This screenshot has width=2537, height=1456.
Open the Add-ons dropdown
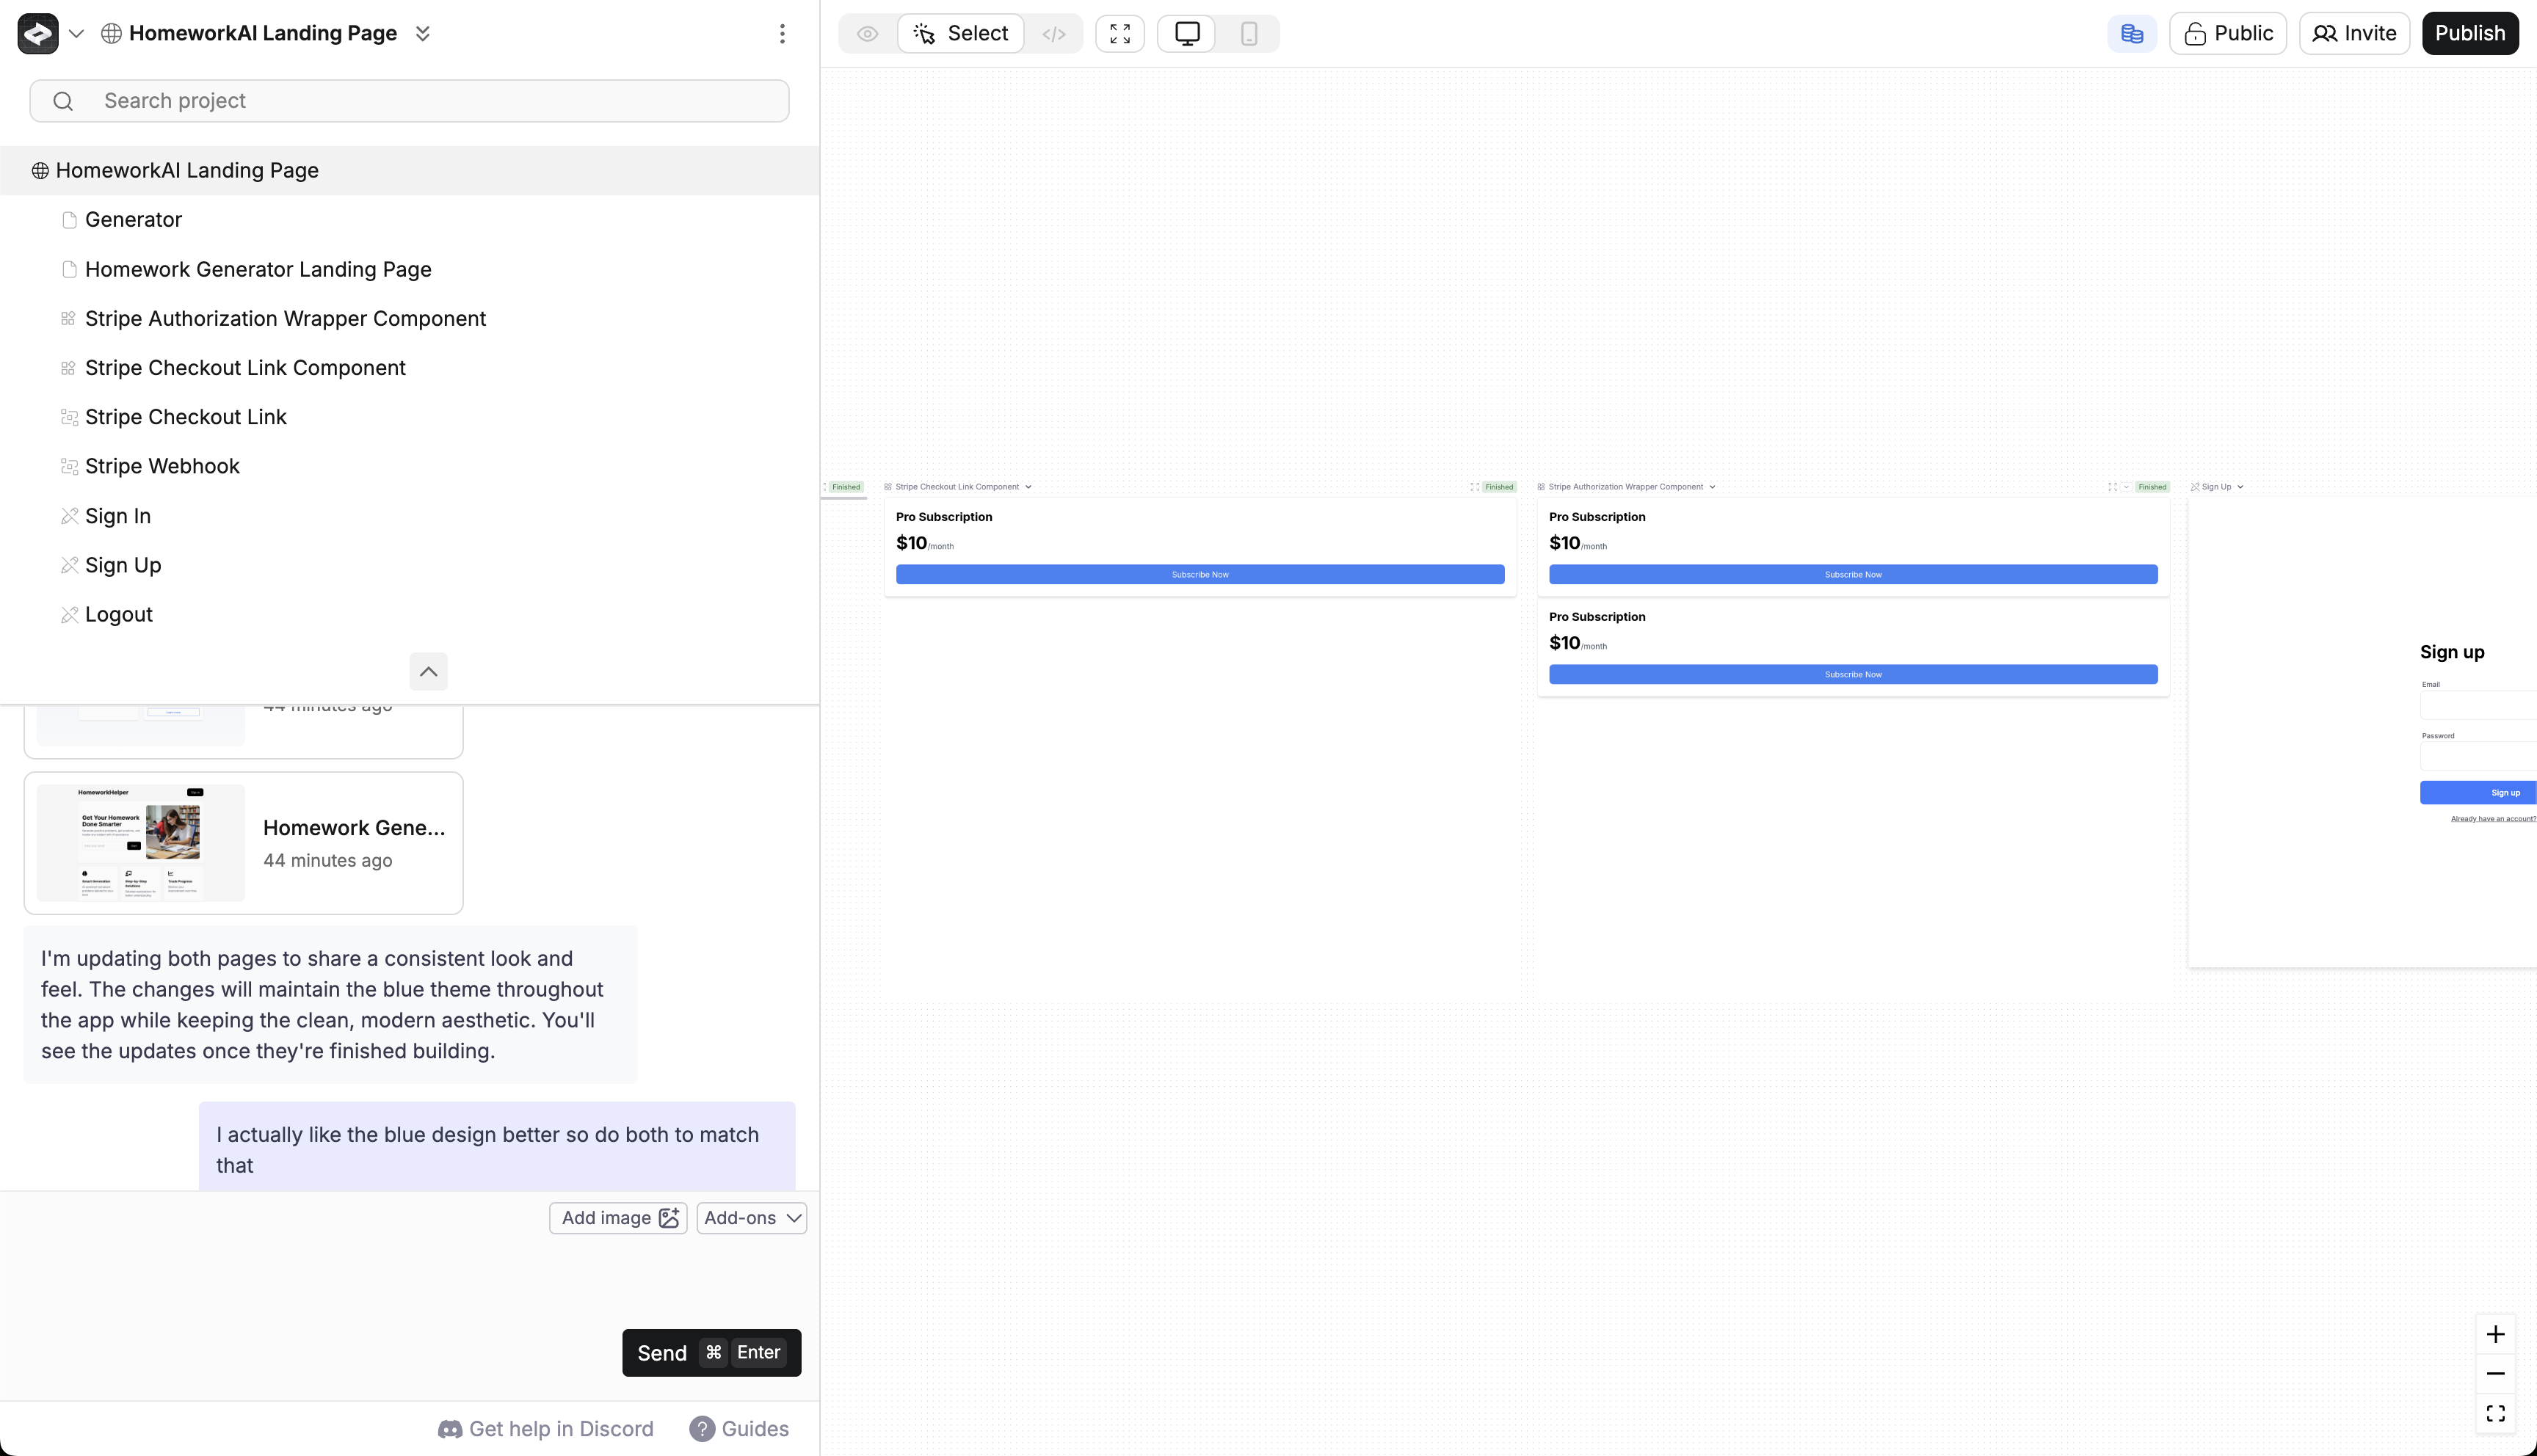[752, 1218]
